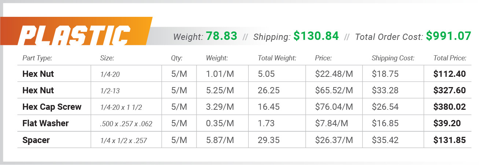Select the $22.48/M price cell
489x165 pixels.
[334, 74]
